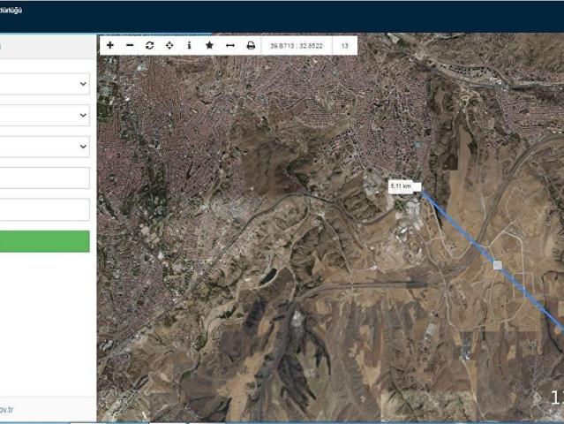Open the first dropdown in left panel

point(44,84)
